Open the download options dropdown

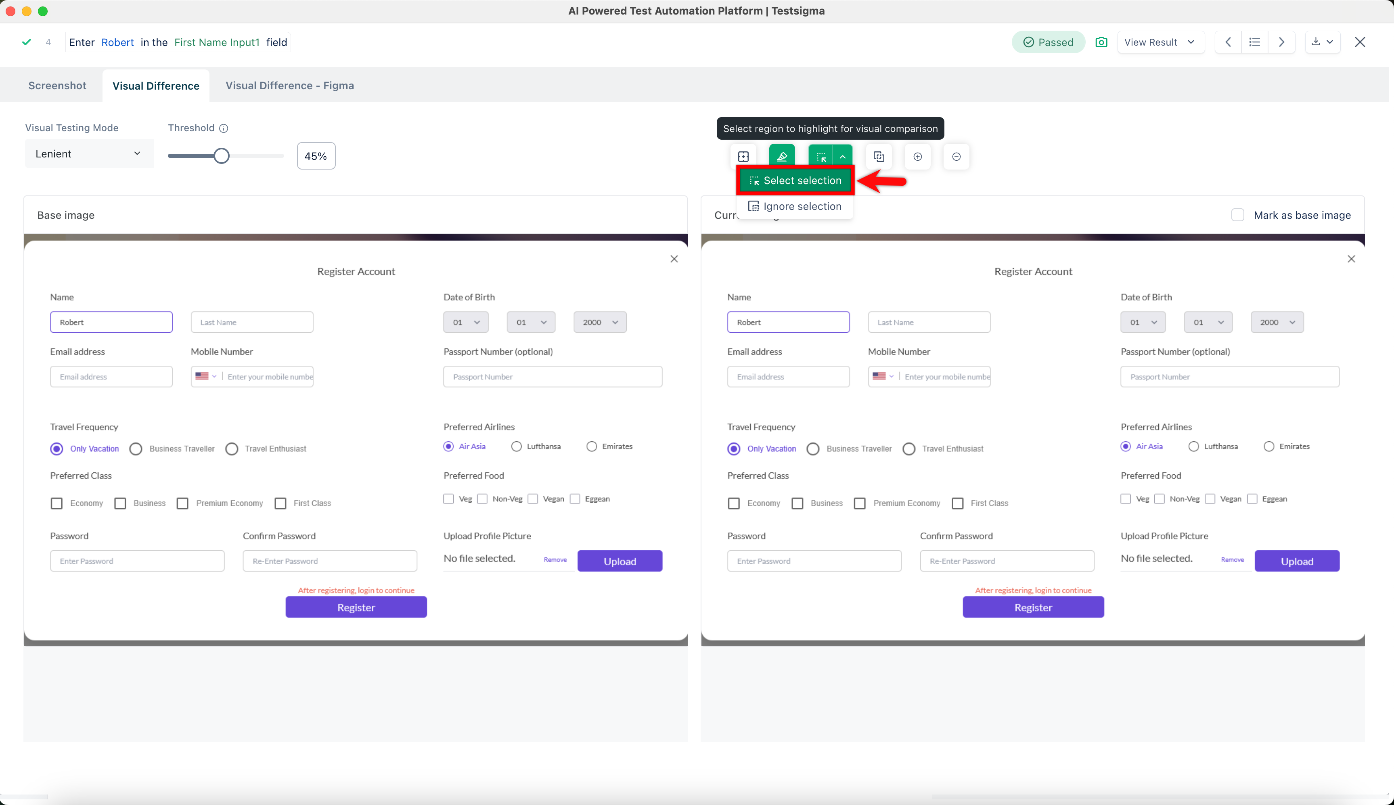click(x=1322, y=42)
